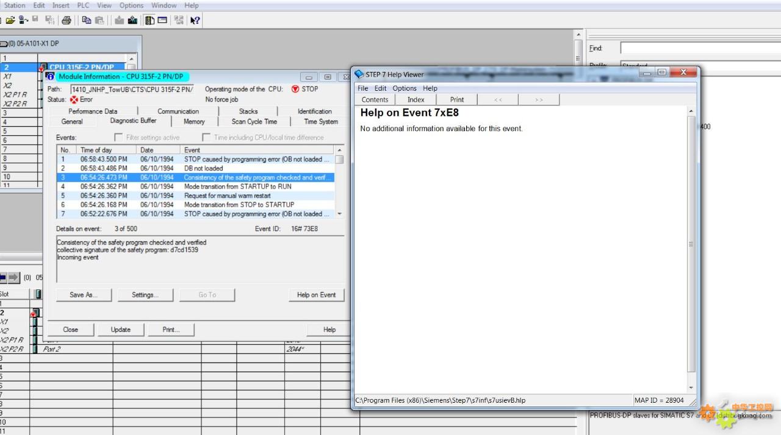Open the Window menu

tap(164, 5)
